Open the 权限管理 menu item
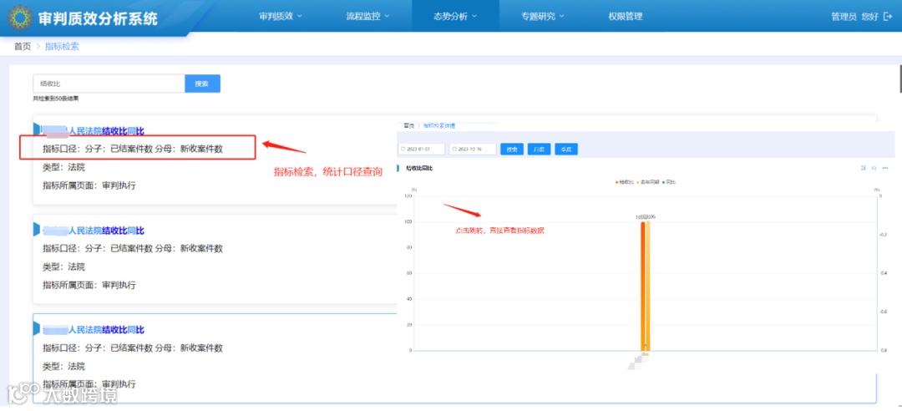The image size is (902, 411). click(x=626, y=16)
